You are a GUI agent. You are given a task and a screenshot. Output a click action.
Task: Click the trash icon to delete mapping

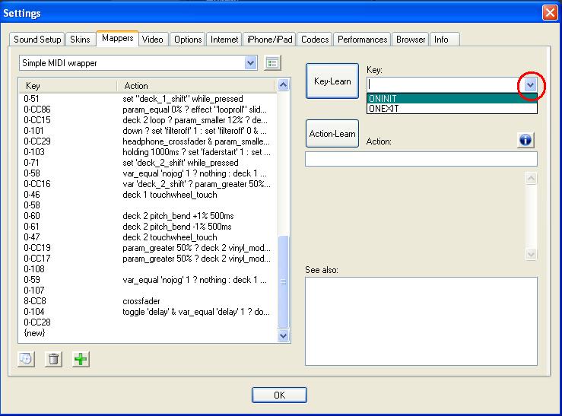coord(52,360)
